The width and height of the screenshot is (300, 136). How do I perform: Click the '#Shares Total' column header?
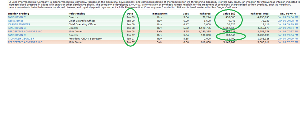point(260,14)
